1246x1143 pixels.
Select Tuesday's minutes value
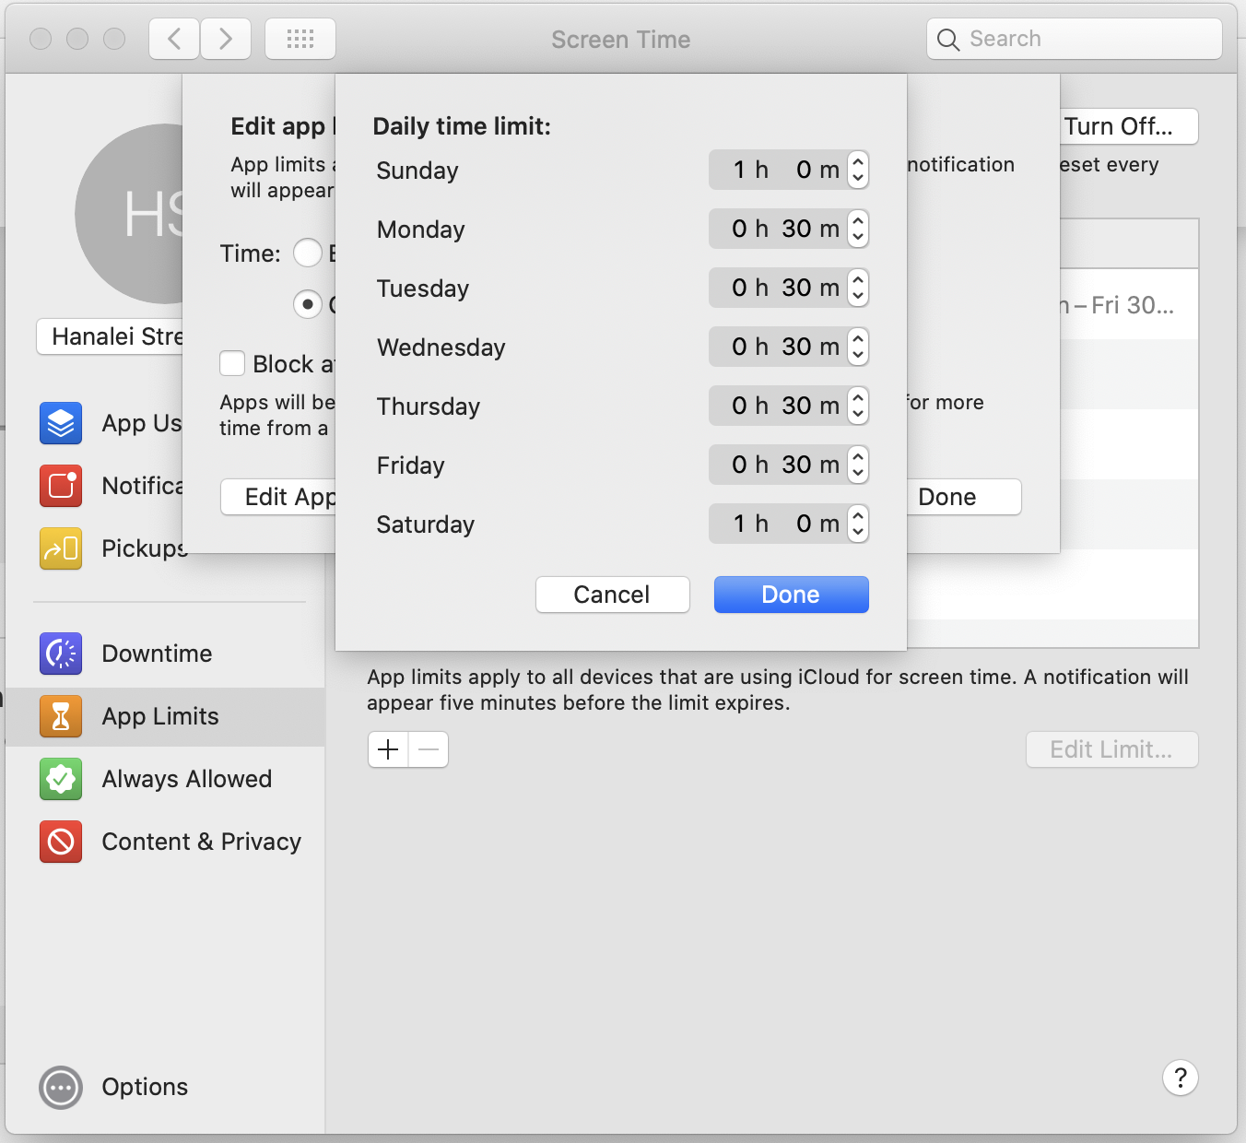[797, 288]
